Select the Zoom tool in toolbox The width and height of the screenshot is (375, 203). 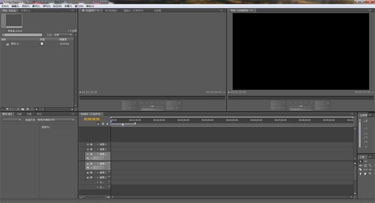[370, 174]
